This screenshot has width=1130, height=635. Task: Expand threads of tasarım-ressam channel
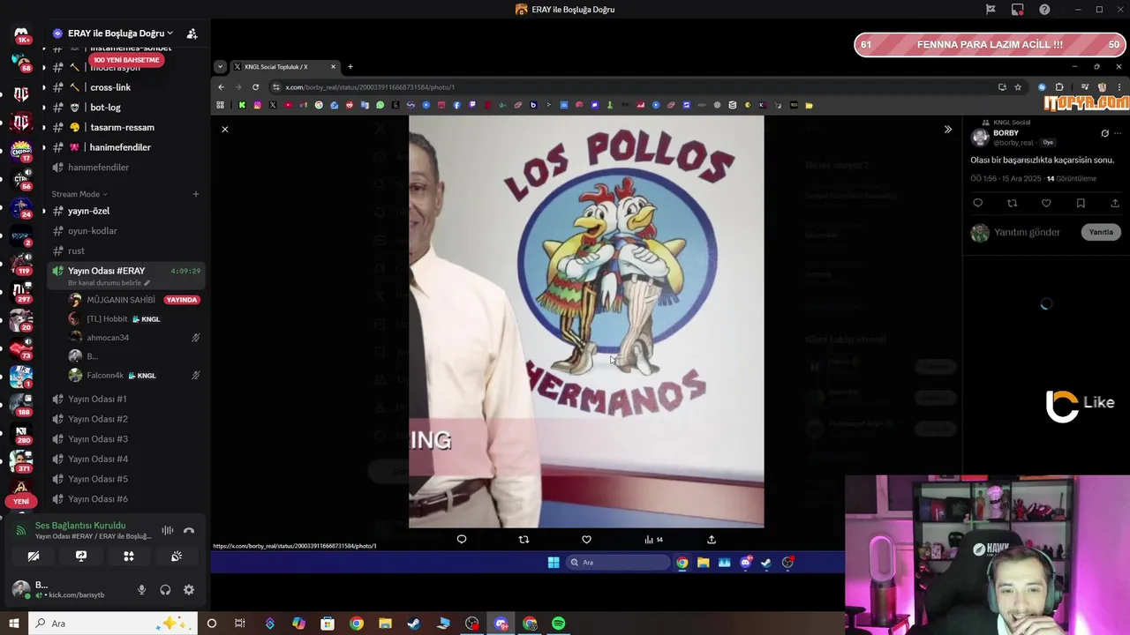click(x=44, y=128)
